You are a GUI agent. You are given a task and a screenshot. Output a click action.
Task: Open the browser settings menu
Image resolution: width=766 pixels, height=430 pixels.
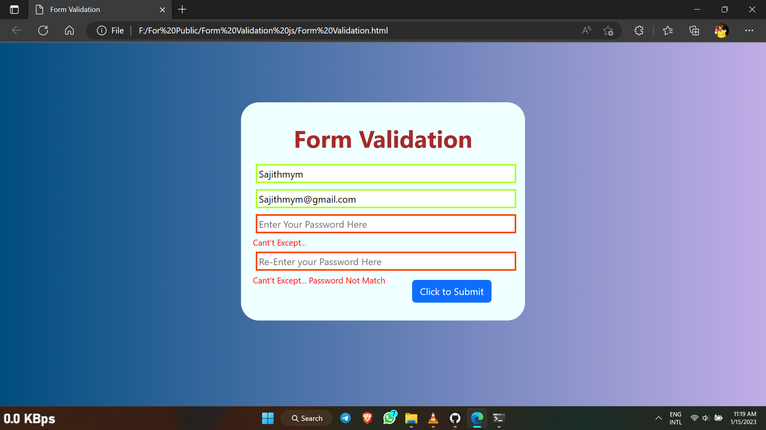[x=749, y=30]
